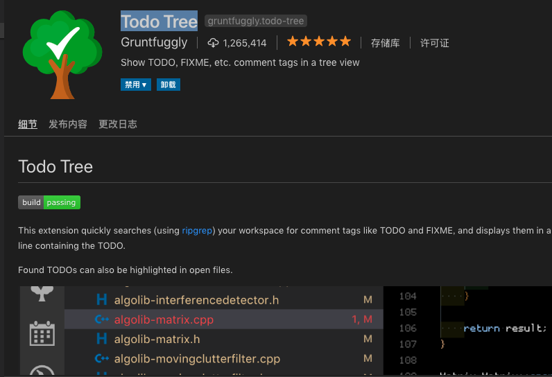
Task: Switch to the 细节 tab
Action: (28, 124)
